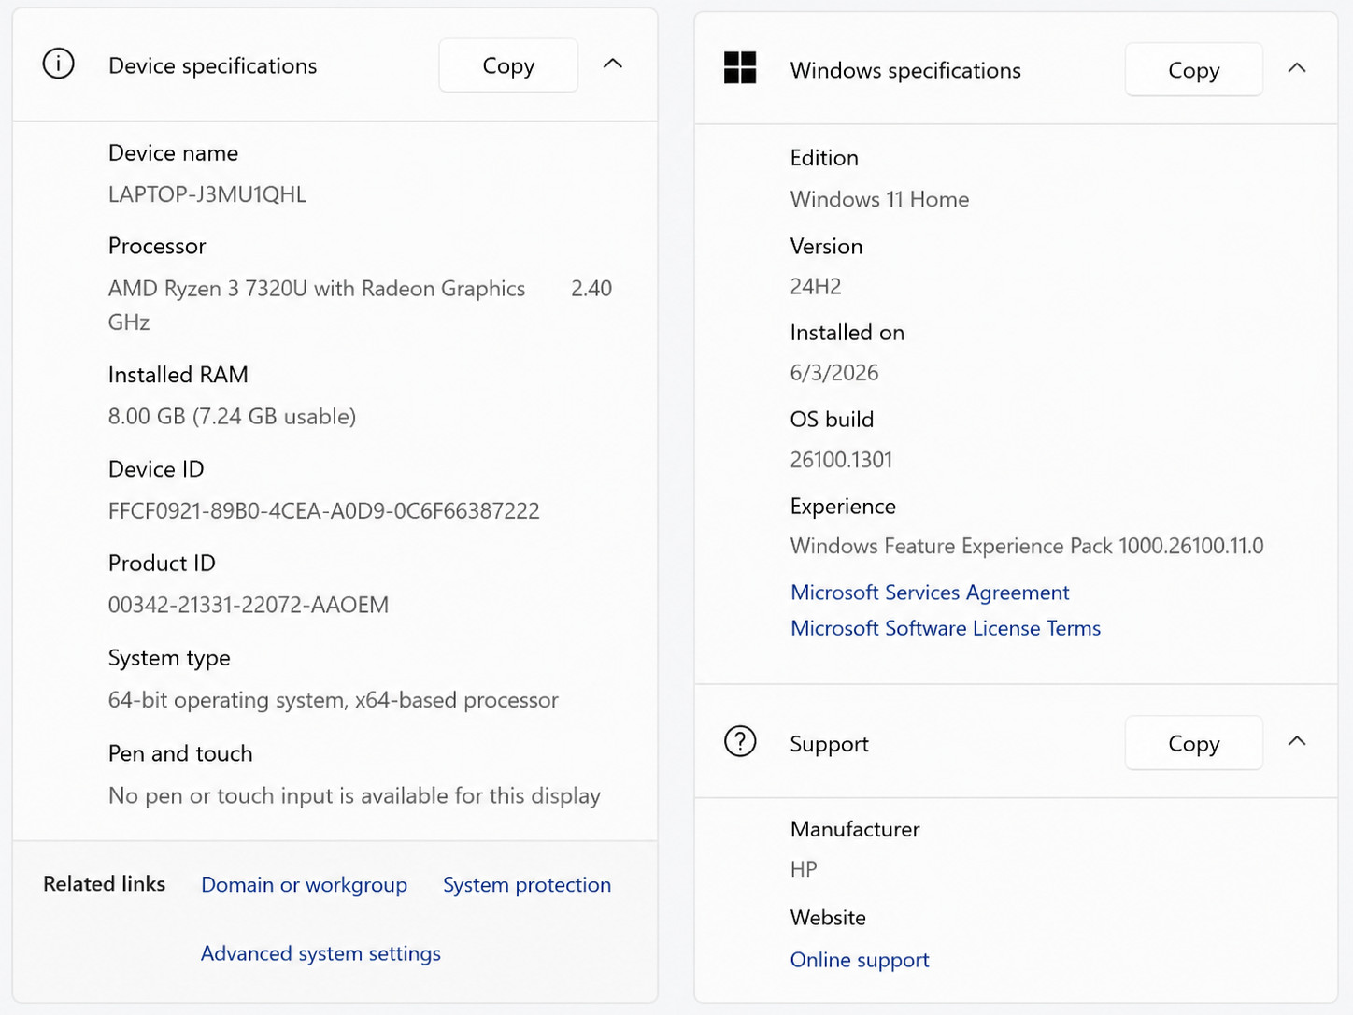Screen dimensions: 1353x1015
Task: Visit the Online support website link
Action: [x=860, y=960]
